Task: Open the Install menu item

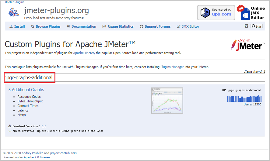Action: click(17, 26)
